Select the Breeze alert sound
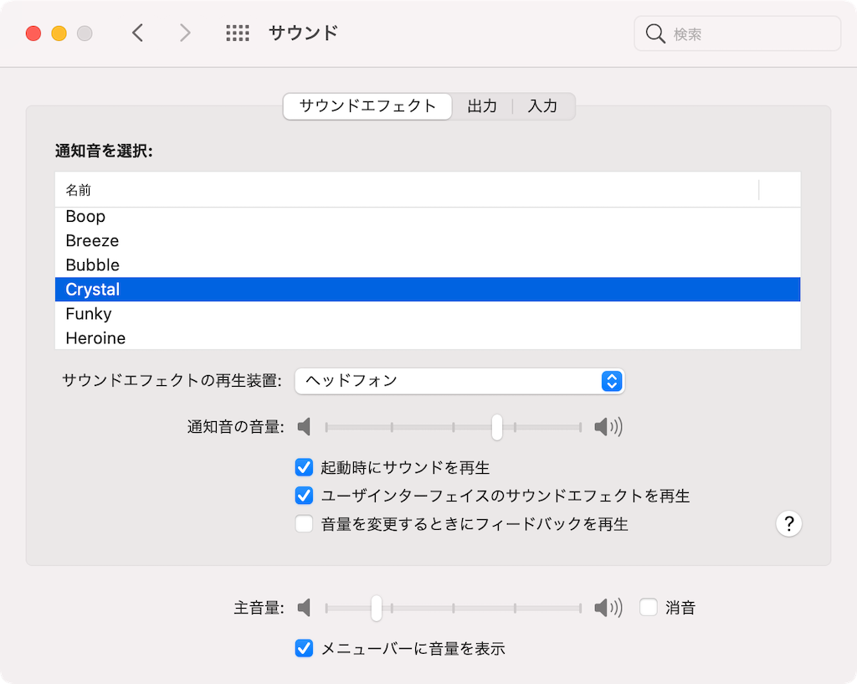Screen dimensions: 857x684 pyautogui.click(x=428, y=240)
